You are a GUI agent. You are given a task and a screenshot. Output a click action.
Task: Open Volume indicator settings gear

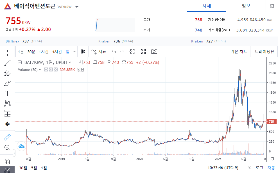[x=51, y=69]
